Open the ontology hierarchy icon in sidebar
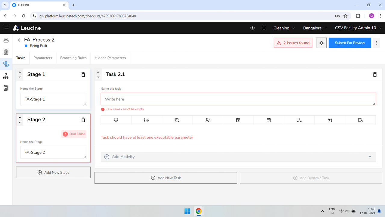385x217 pixels. [6, 76]
